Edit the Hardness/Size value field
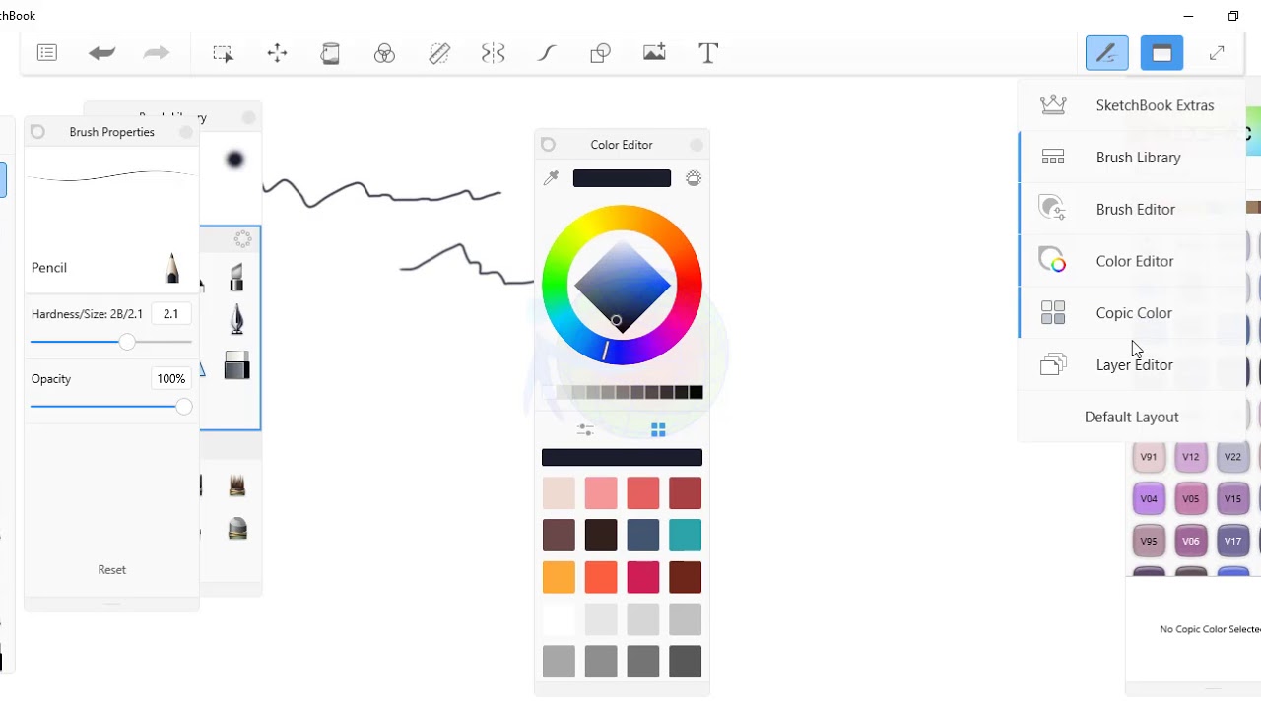This screenshot has width=1261, height=709. pyautogui.click(x=171, y=313)
